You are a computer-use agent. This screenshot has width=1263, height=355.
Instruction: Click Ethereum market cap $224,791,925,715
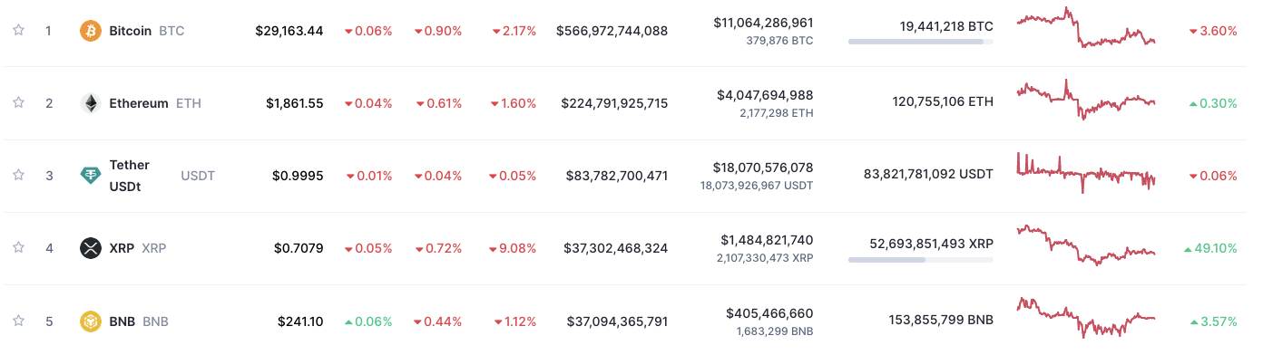pos(614,103)
